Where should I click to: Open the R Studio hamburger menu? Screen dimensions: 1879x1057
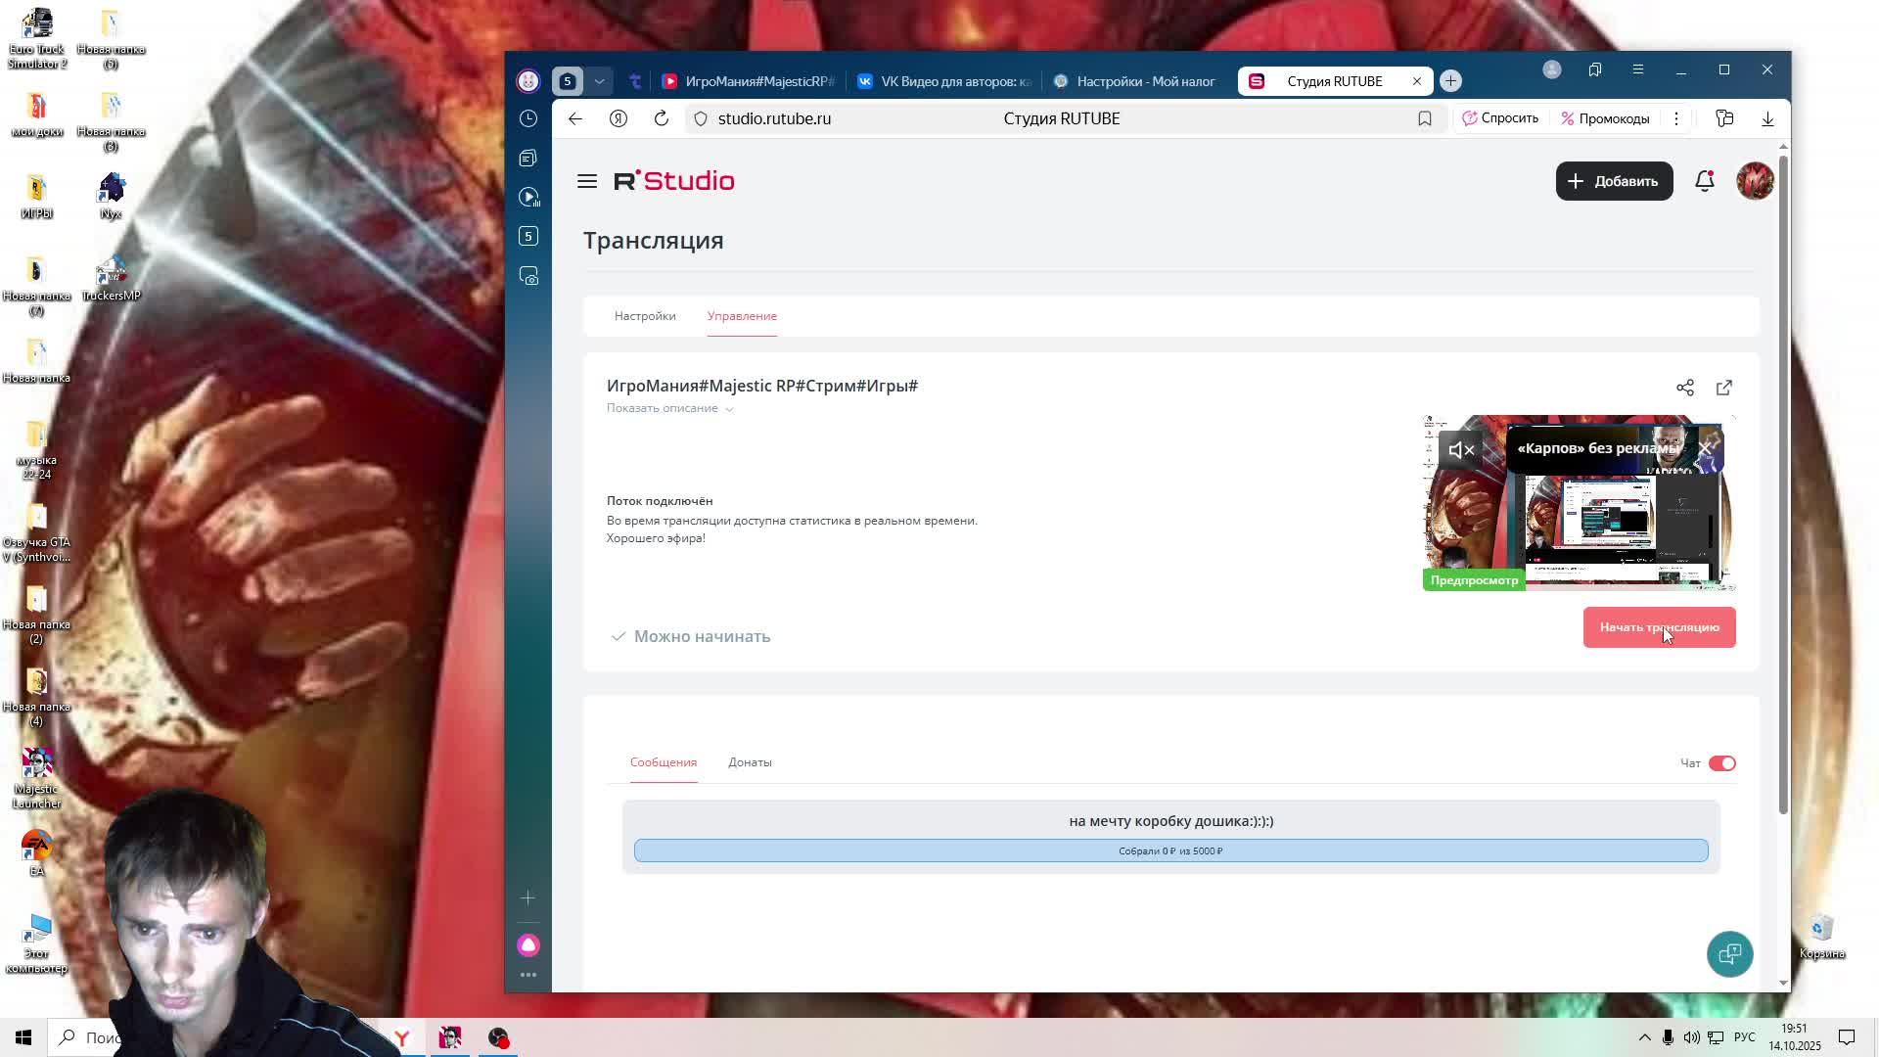[x=586, y=181]
